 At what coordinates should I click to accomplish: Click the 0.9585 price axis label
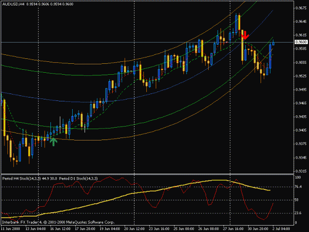click(301, 48)
